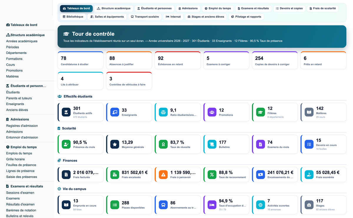Click the Stages briefcase icon
The image size is (353, 218).
309,205
